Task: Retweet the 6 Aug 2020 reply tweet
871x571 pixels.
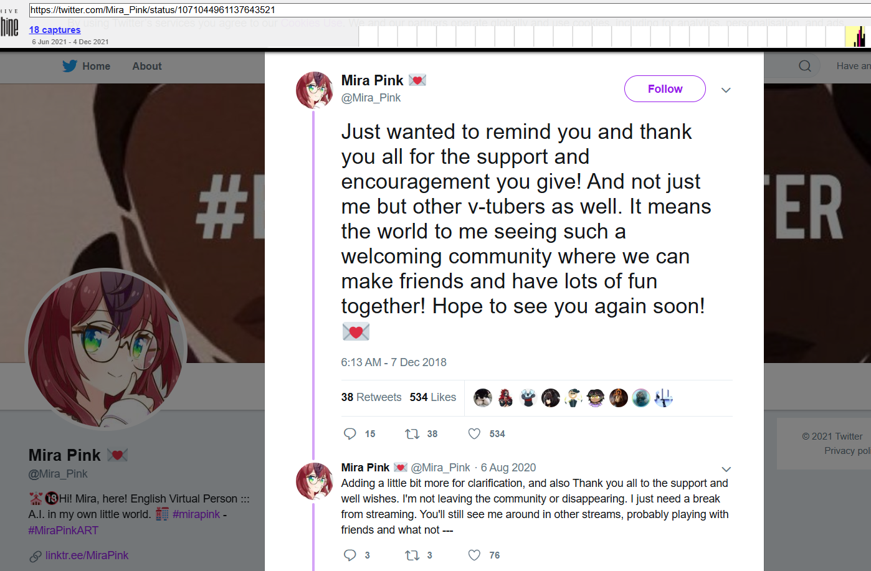Action: click(x=412, y=555)
